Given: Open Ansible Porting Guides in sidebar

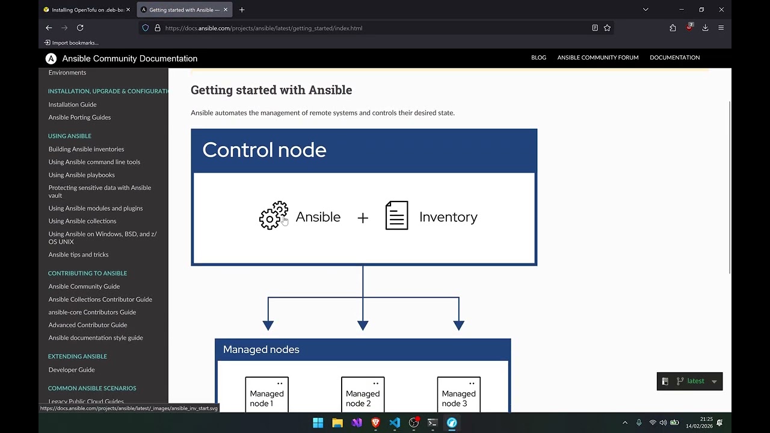Looking at the screenshot, I should coord(79,117).
